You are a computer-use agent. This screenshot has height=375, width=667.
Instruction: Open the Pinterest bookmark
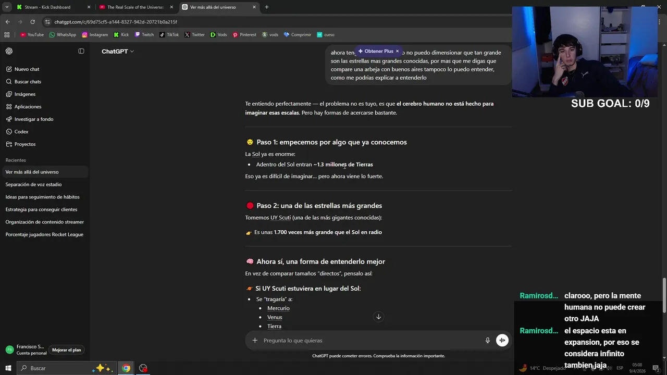tap(244, 35)
